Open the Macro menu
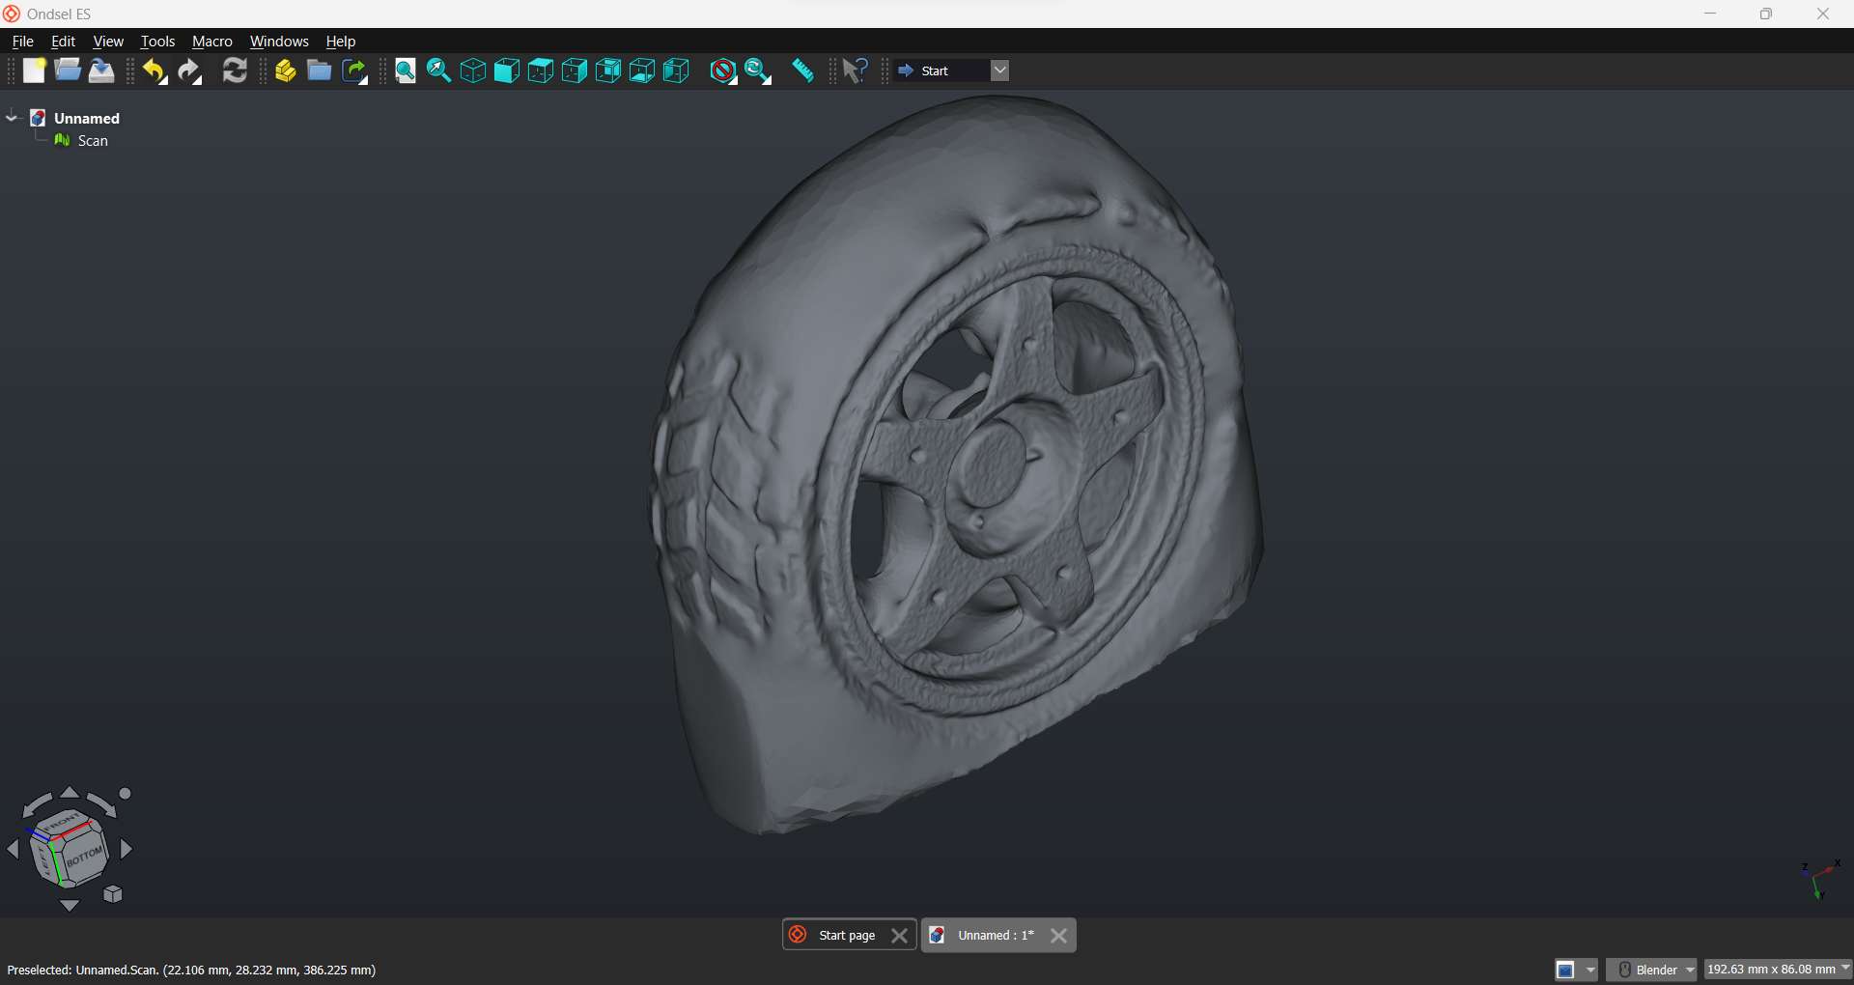The height and width of the screenshot is (985, 1854). coord(212,42)
